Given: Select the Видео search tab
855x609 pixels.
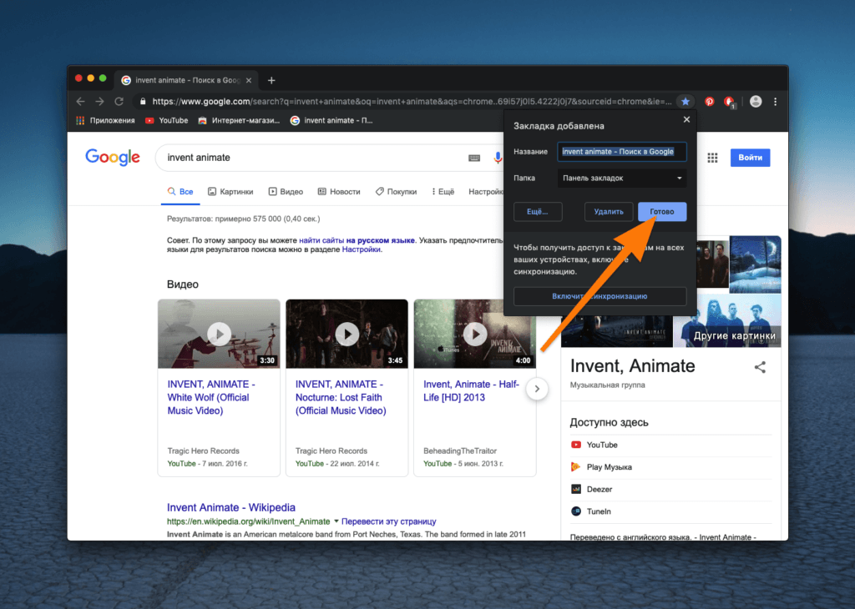Looking at the screenshot, I should 286,192.
